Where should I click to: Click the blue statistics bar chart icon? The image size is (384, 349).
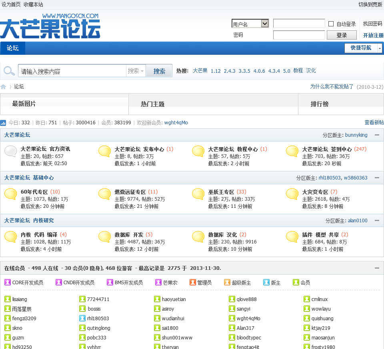click(x=3, y=123)
